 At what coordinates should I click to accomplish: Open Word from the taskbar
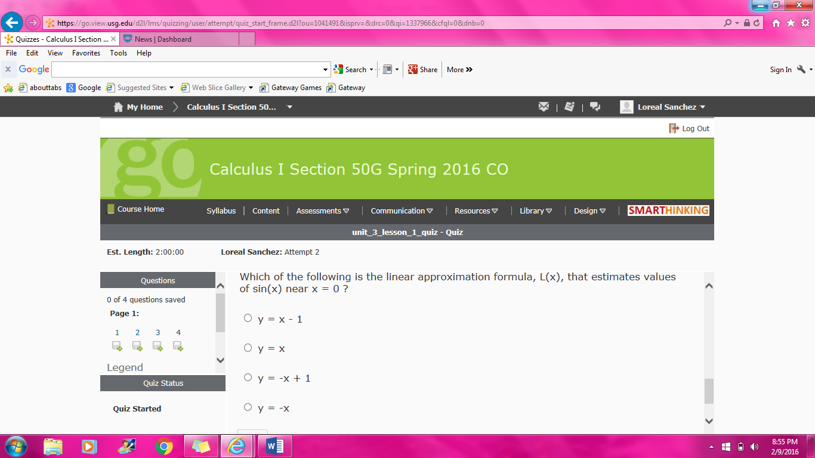pos(274,445)
